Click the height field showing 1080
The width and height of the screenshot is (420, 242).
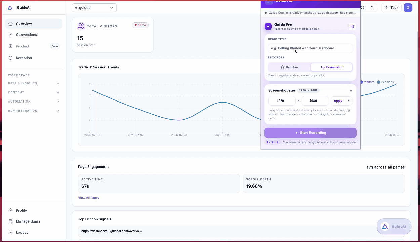pos(315,101)
